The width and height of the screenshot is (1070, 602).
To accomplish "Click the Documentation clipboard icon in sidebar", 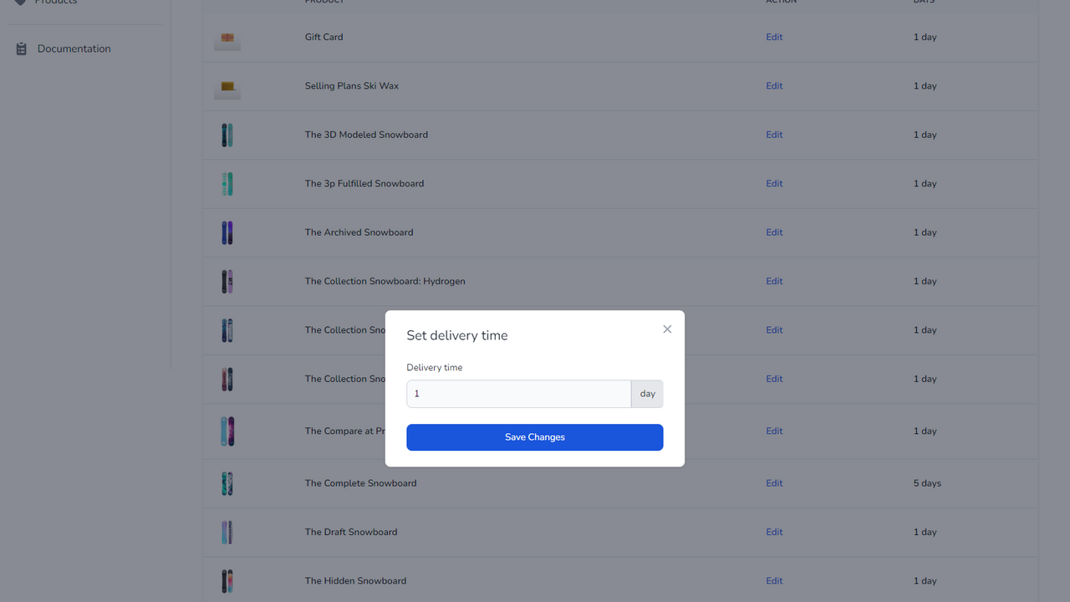I will [x=22, y=49].
